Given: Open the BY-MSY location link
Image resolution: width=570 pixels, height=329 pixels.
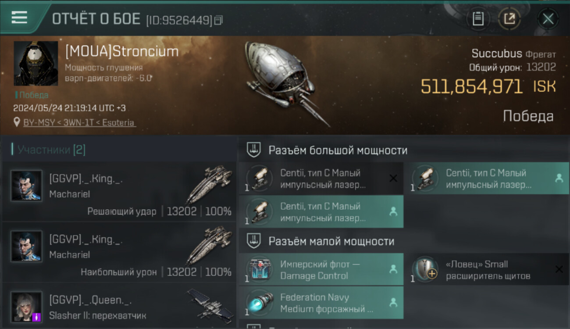Looking at the screenshot, I should tap(79, 122).
